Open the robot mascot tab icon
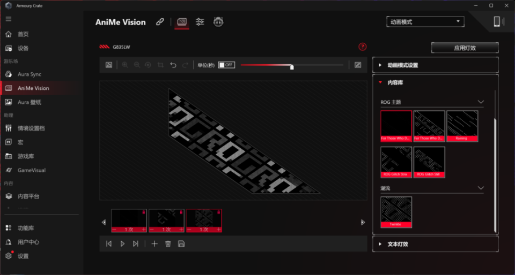Viewport: 515px width, 275px height. tap(218, 22)
